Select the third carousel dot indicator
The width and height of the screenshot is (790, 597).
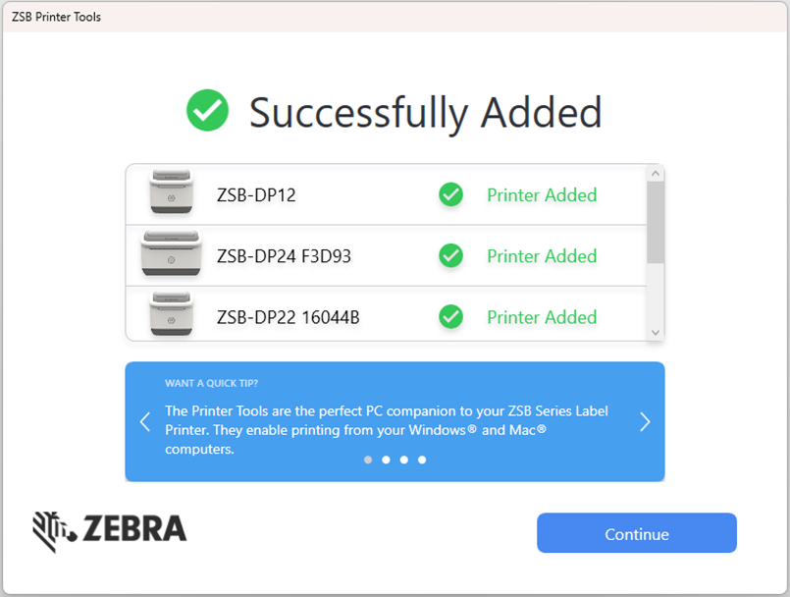tap(403, 459)
